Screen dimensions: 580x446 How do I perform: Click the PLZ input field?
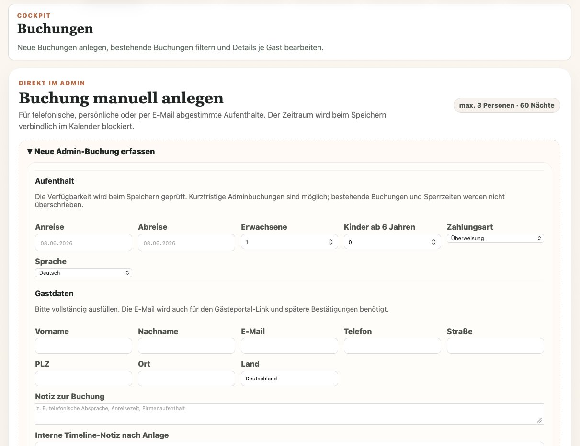click(x=83, y=379)
